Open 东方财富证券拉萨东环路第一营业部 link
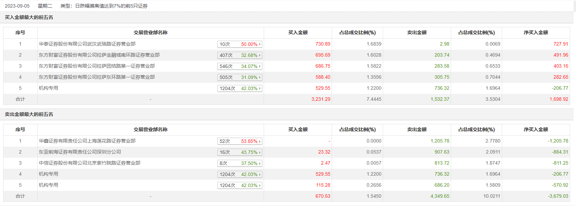576x206 pixels. point(97,77)
